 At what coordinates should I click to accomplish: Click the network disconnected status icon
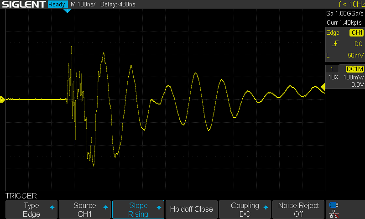pos(334,214)
